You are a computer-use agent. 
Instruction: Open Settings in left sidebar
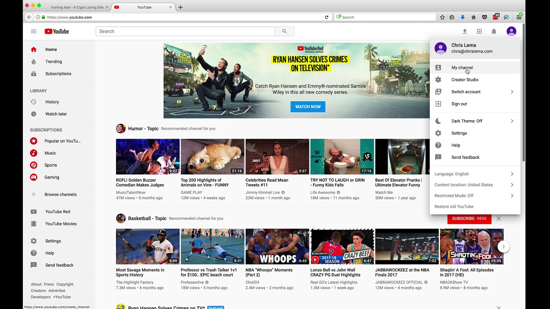click(59, 241)
